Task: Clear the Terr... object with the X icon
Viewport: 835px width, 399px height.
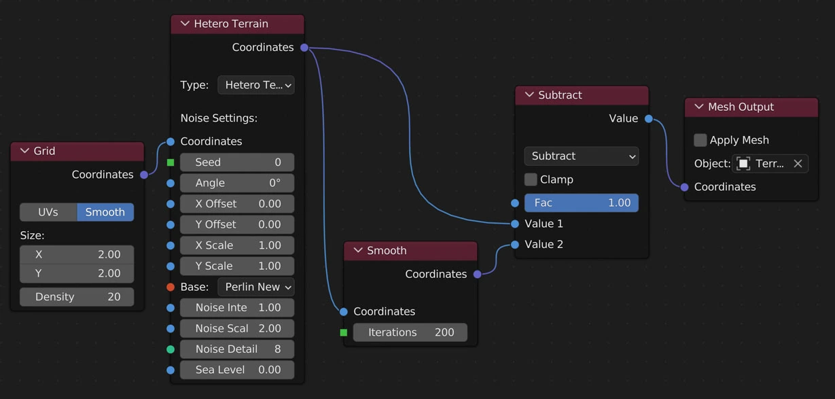Action: pyautogui.click(x=798, y=164)
